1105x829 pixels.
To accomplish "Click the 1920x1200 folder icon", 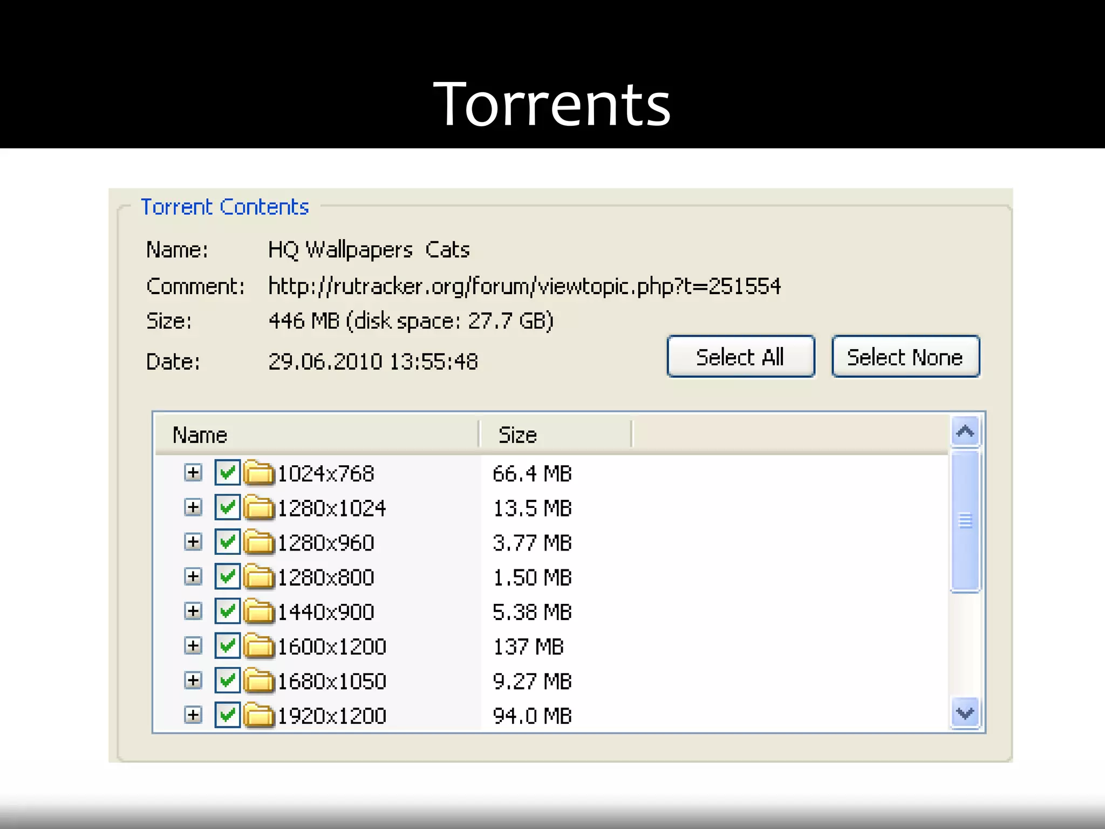I will click(259, 715).
